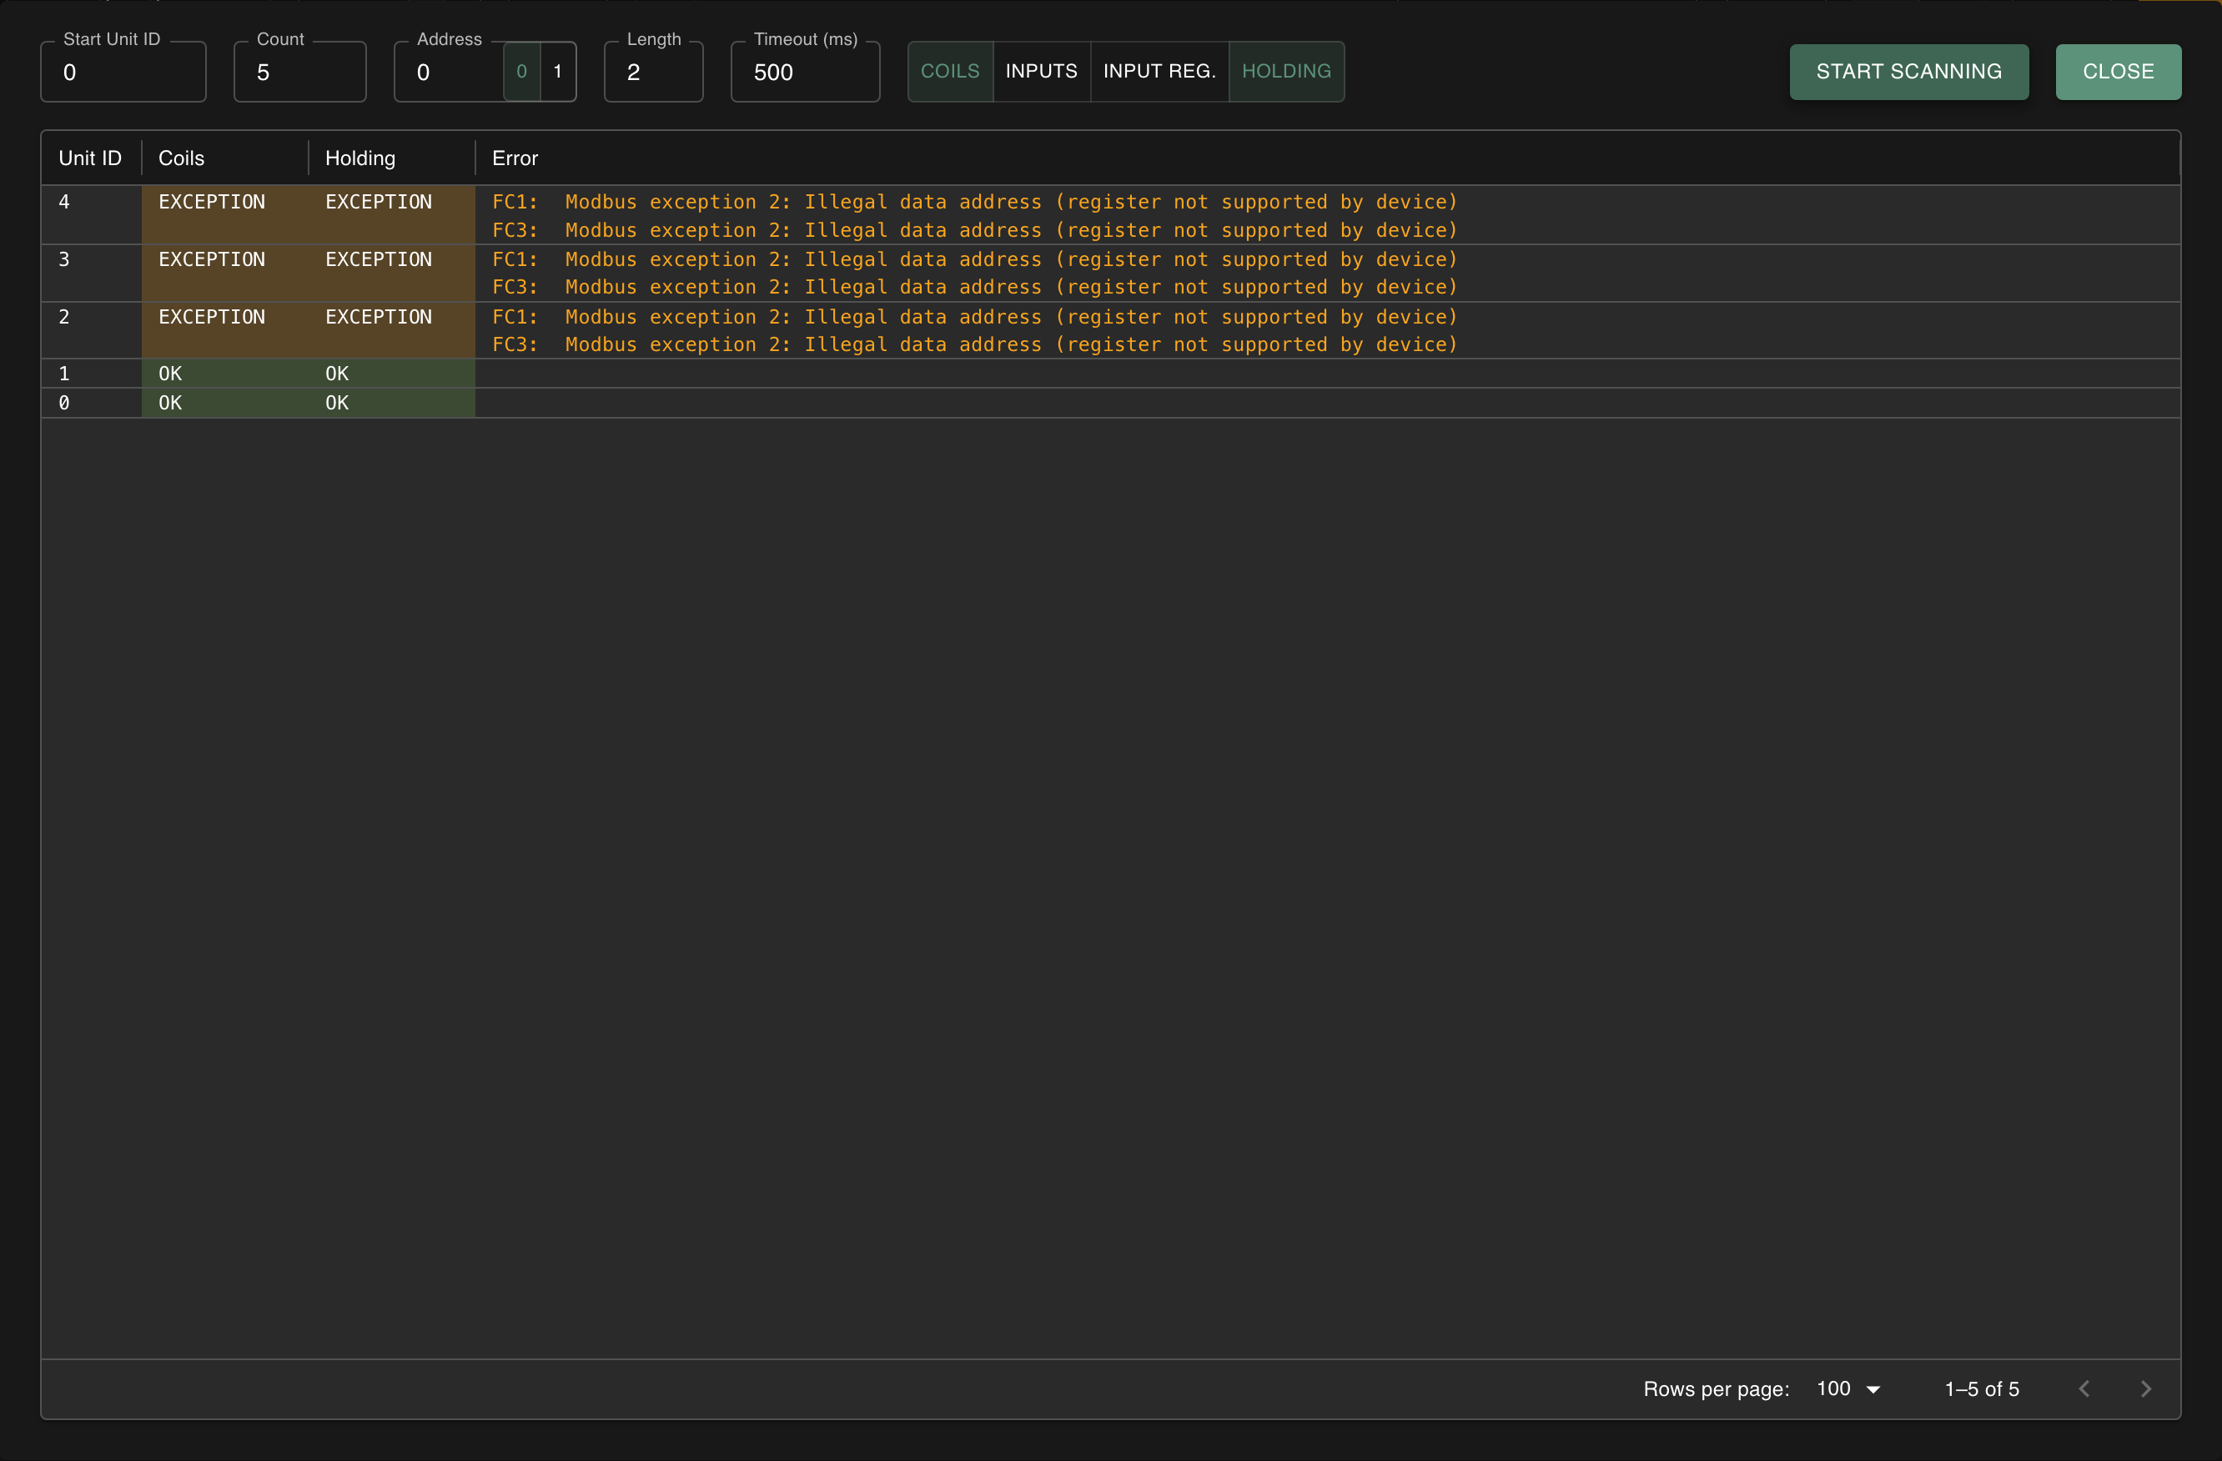Click FC1 error message for unit 4
Viewport: 2222px width, 1461px height.
973,202
